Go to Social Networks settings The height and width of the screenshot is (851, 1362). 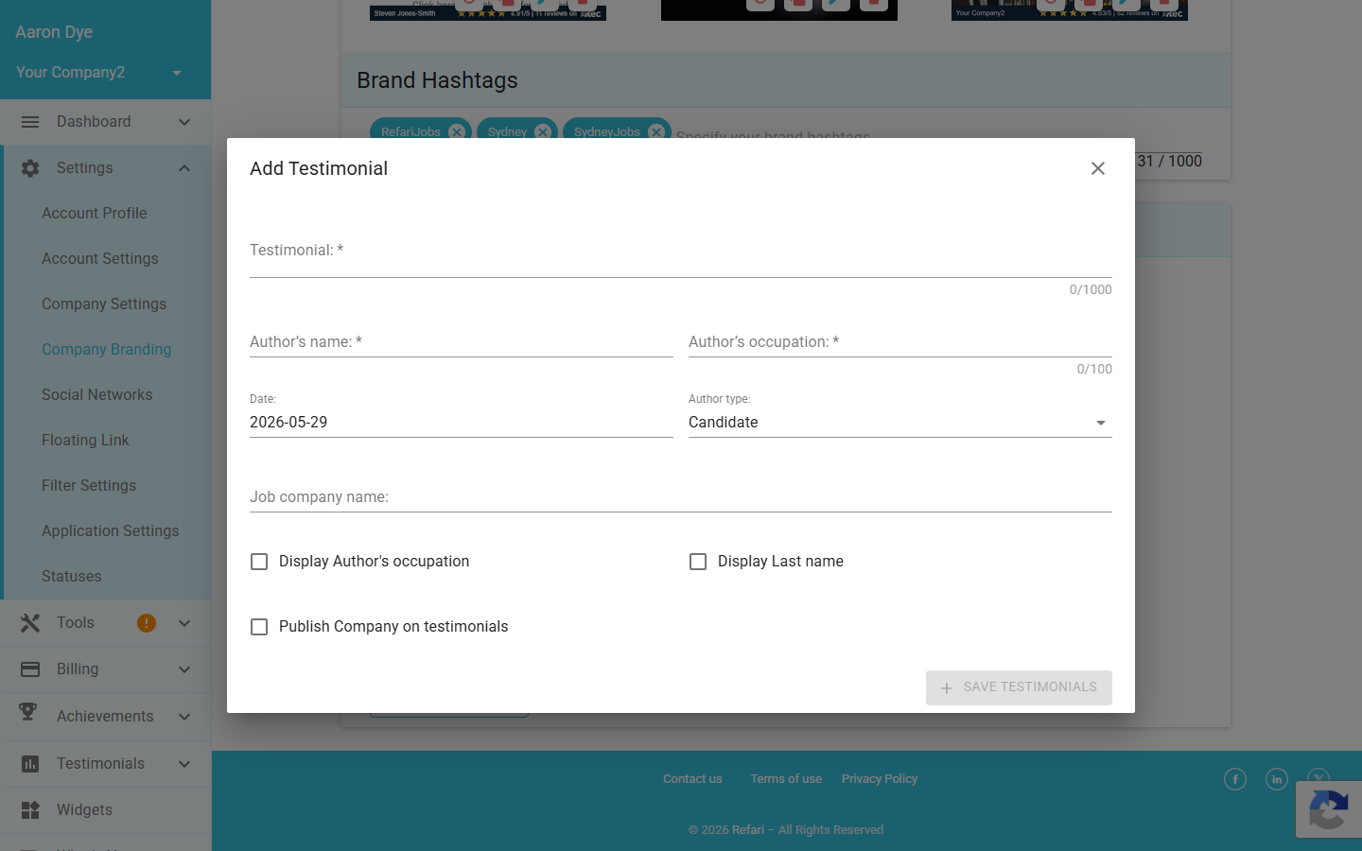pos(96,395)
